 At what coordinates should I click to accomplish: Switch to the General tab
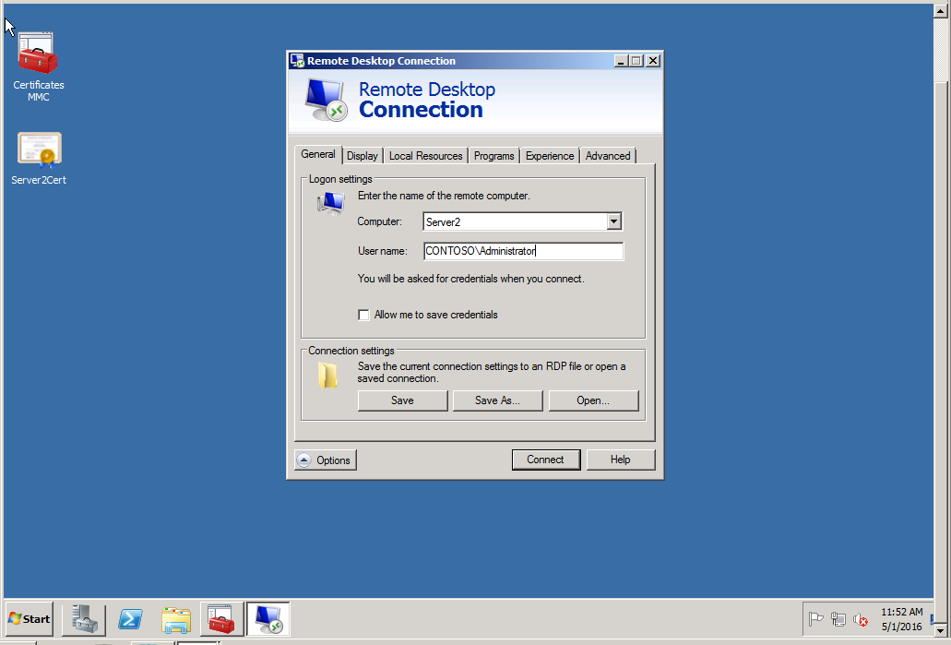tap(318, 154)
